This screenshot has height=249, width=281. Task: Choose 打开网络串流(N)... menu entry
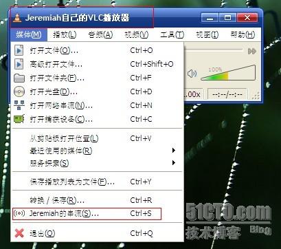tap(97, 105)
